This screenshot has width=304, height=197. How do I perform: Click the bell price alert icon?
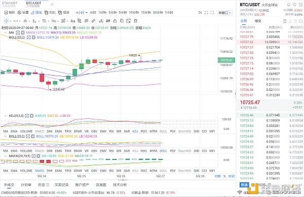tap(288, 5)
